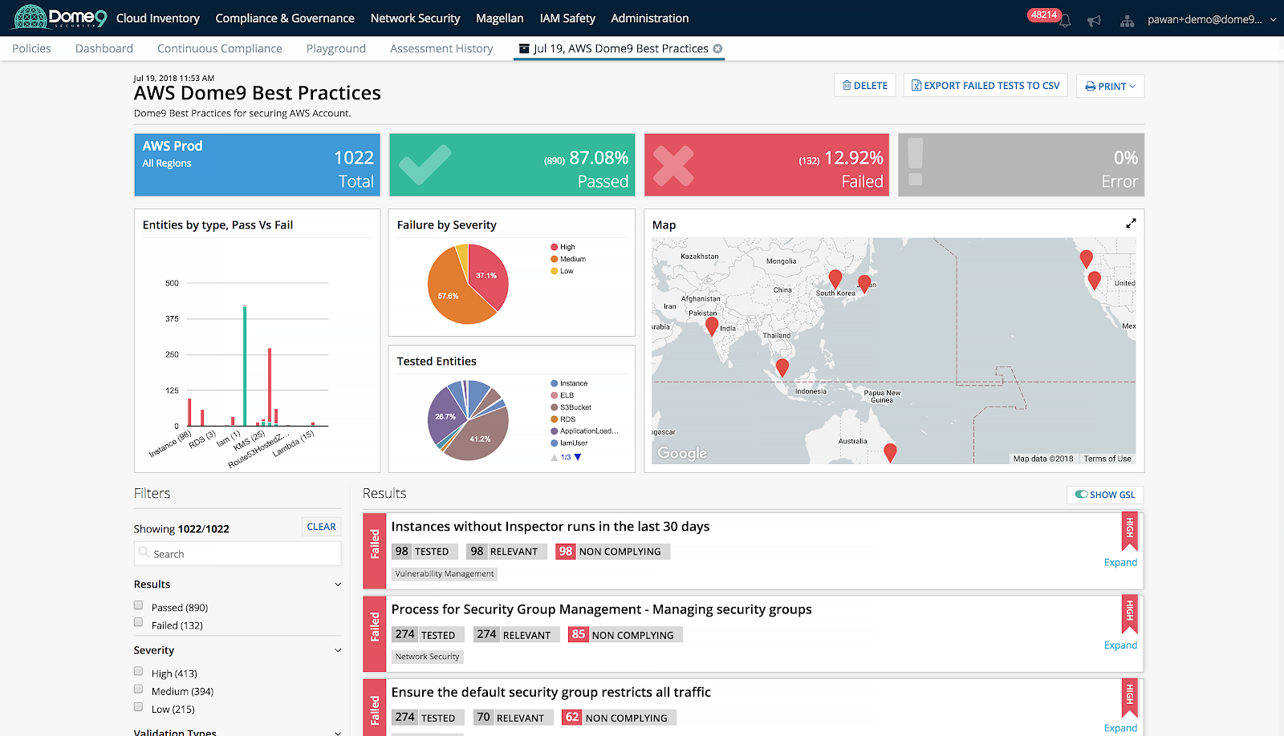Click the South Korea map pin
The width and height of the screenshot is (1284, 736).
click(x=835, y=278)
